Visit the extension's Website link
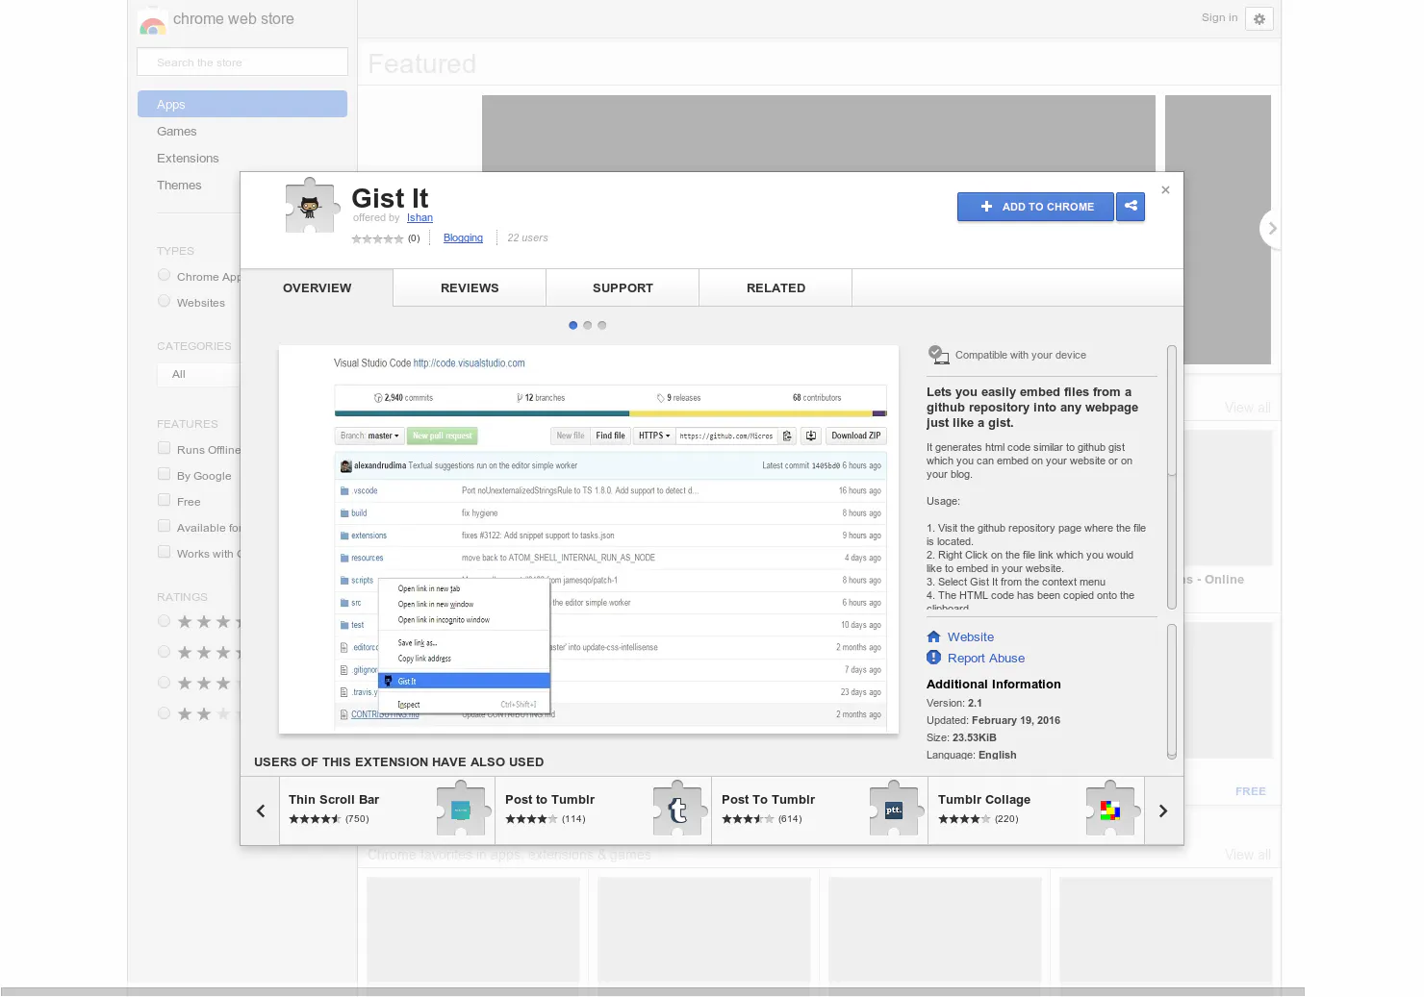 [x=971, y=636]
